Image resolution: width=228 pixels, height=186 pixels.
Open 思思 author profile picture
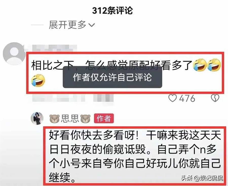[x=37, y=118]
